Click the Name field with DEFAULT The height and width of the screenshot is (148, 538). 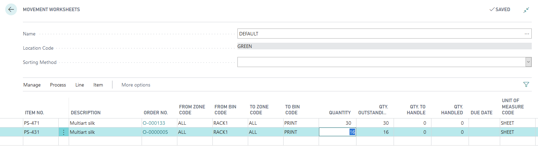tap(380, 34)
